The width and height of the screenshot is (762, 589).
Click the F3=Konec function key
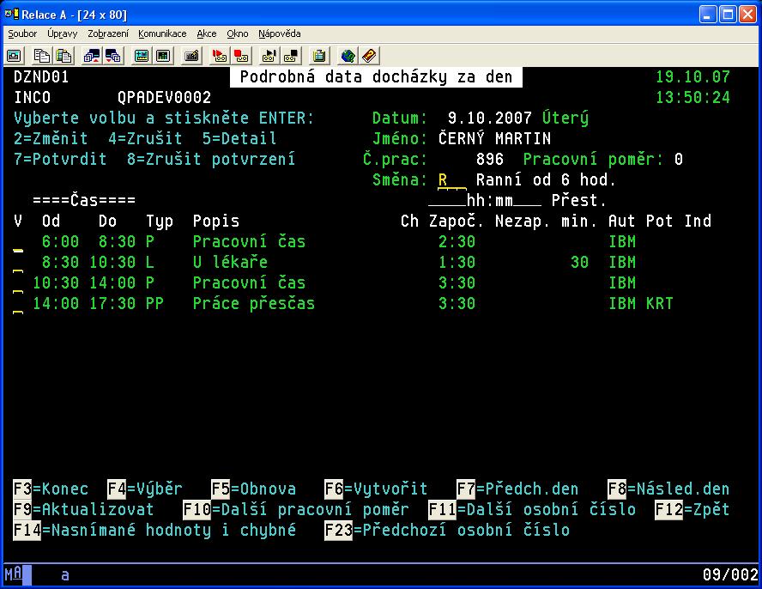[51, 489]
